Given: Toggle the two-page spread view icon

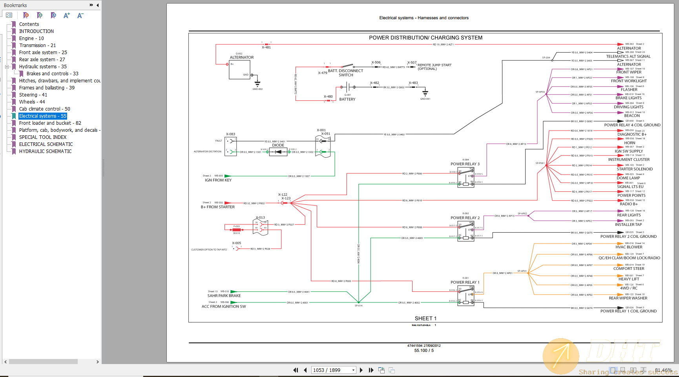Looking at the screenshot, I should coord(633,370).
